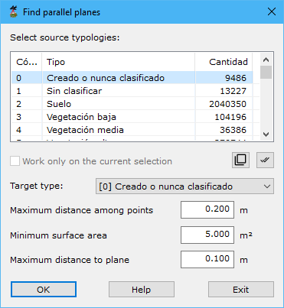Screen dimensions: 284x308
Task: Click the quantity value 36386
Action: pyautogui.click(x=233, y=130)
